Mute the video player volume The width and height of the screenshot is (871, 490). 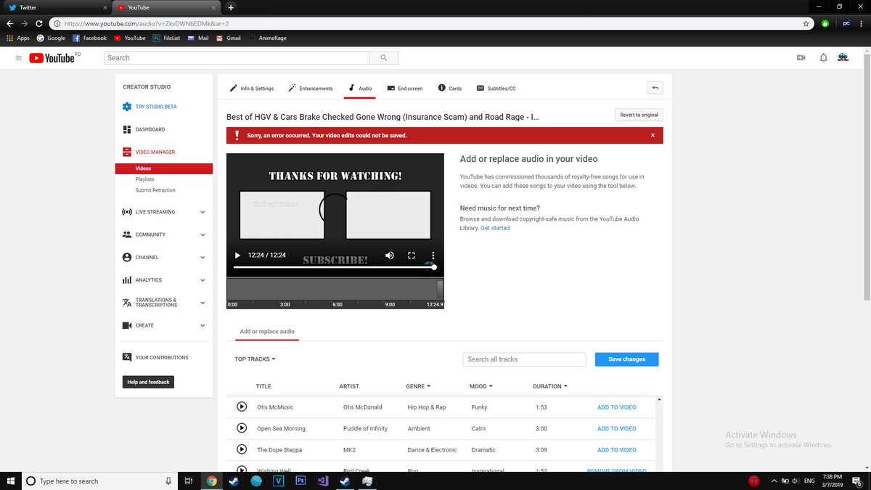click(x=389, y=256)
